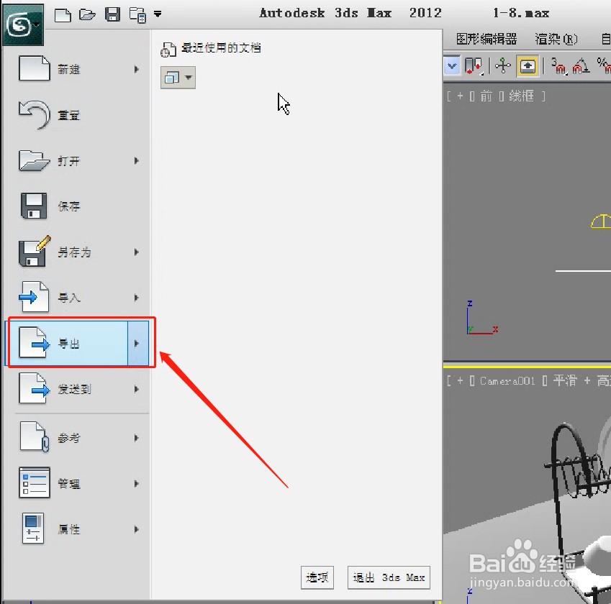Expand the 另存为 submenu arrow
Viewport: 611px width, 604px height.
[137, 252]
